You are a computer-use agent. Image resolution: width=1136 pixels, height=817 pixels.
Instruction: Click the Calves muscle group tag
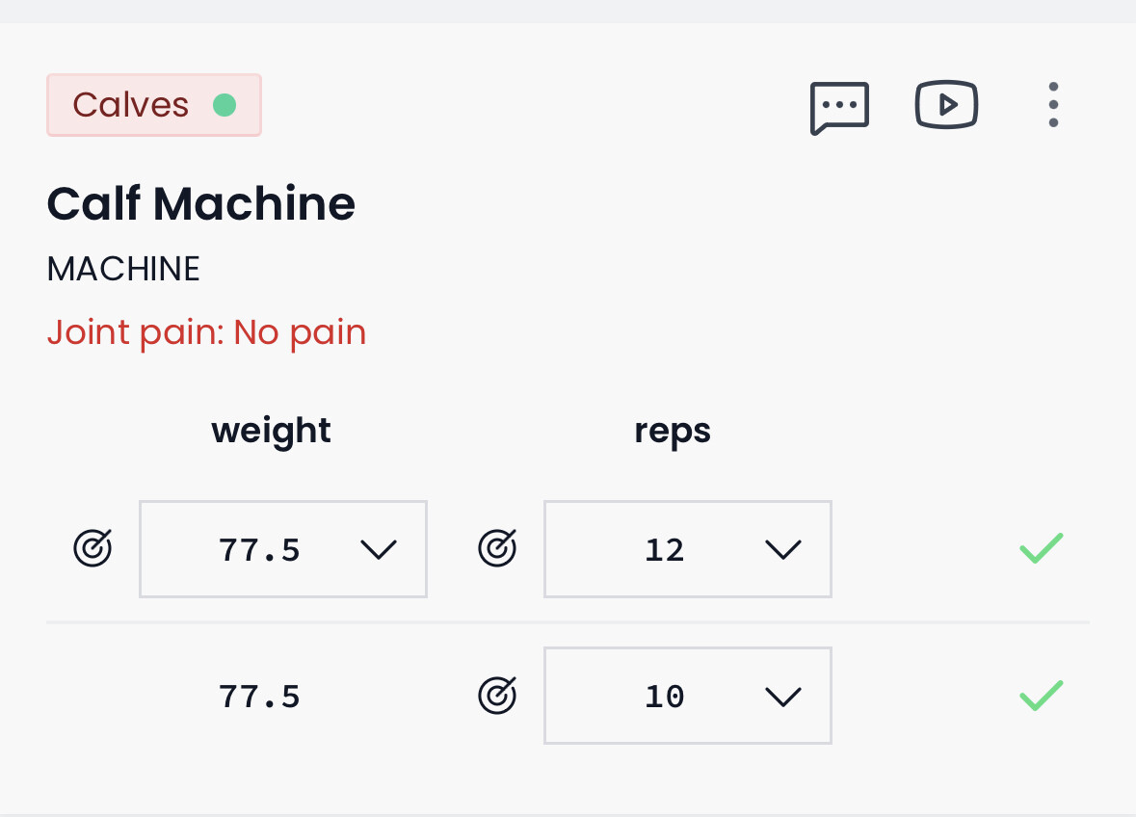pyautogui.click(x=132, y=105)
